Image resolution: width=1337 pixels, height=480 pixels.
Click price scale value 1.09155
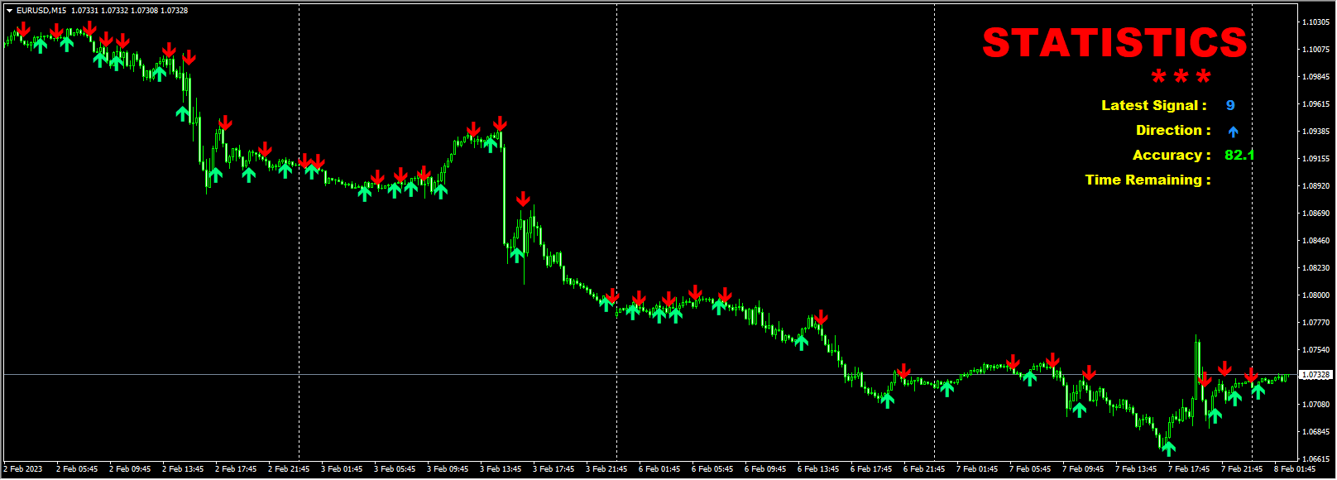click(x=1315, y=159)
